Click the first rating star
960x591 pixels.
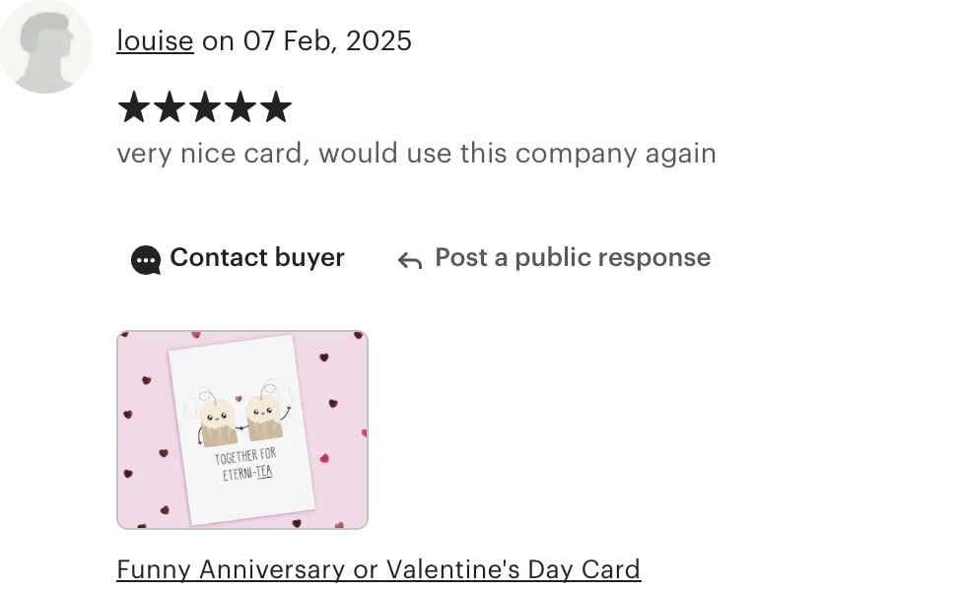(x=133, y=107)
